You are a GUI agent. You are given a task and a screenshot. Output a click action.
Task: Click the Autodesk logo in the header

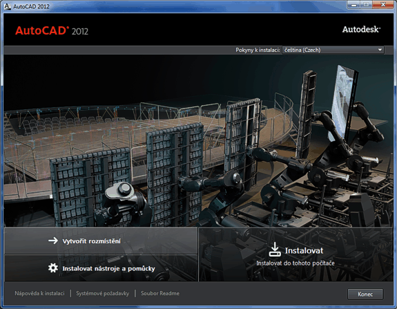(361, 30)
